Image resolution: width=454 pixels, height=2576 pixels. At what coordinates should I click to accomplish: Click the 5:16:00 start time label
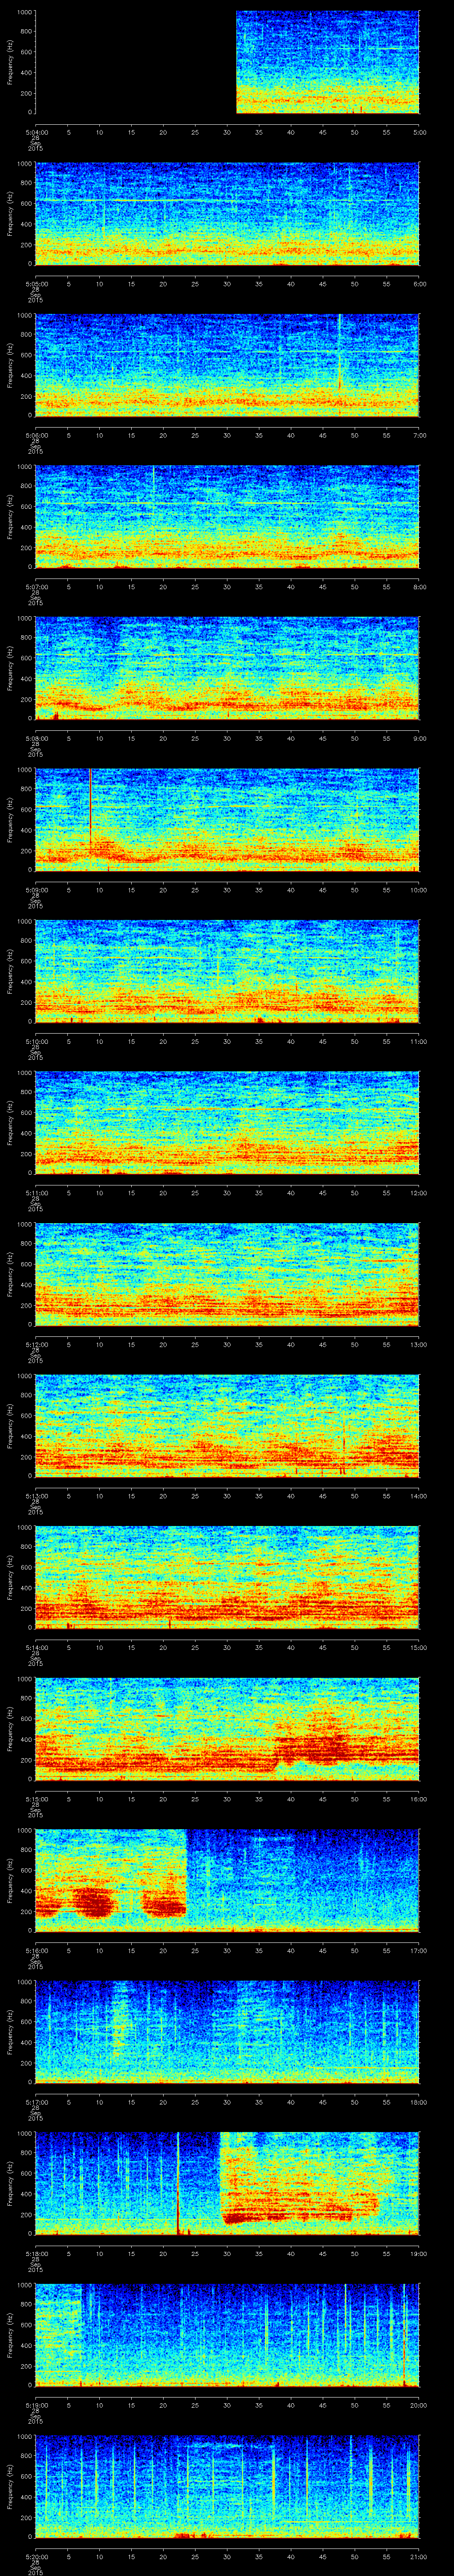click(x=36, y=1950)
